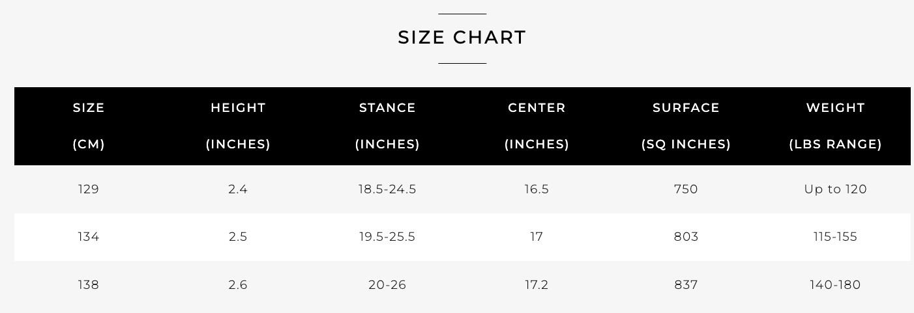This screenshot has width=914, height=313.
Task: Click the 129 size cell
Action: coord(89,189)
